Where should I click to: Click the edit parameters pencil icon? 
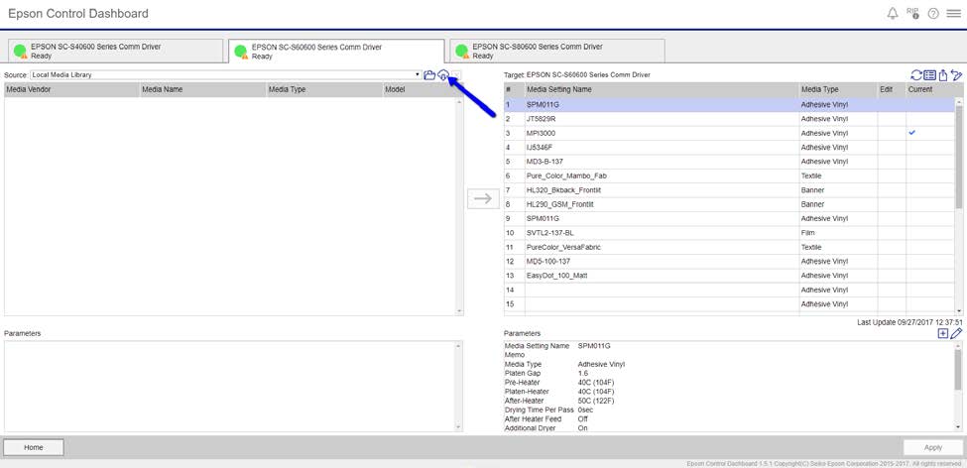pyautogui.click(x=956, y=334)
